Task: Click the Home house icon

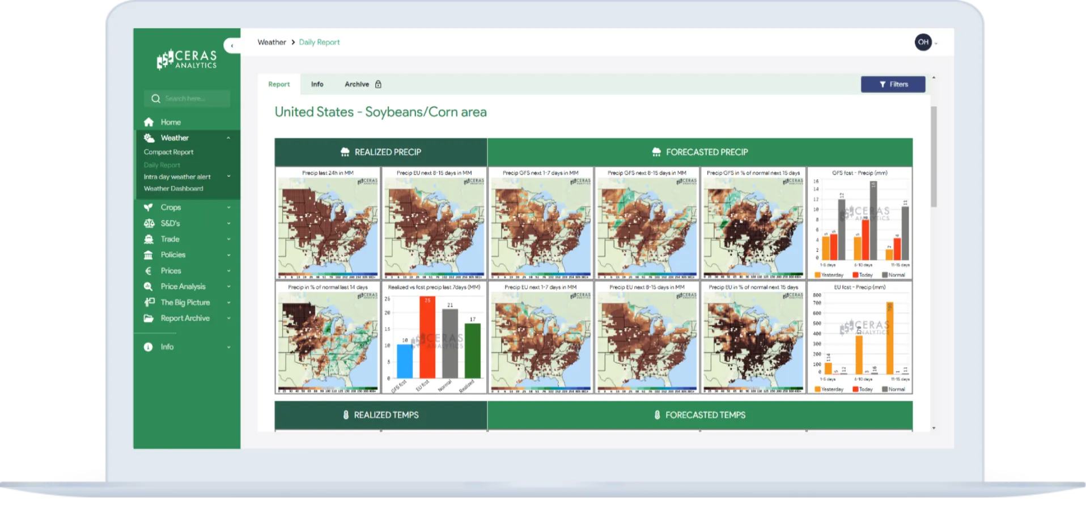Action: tap(149, 122)
